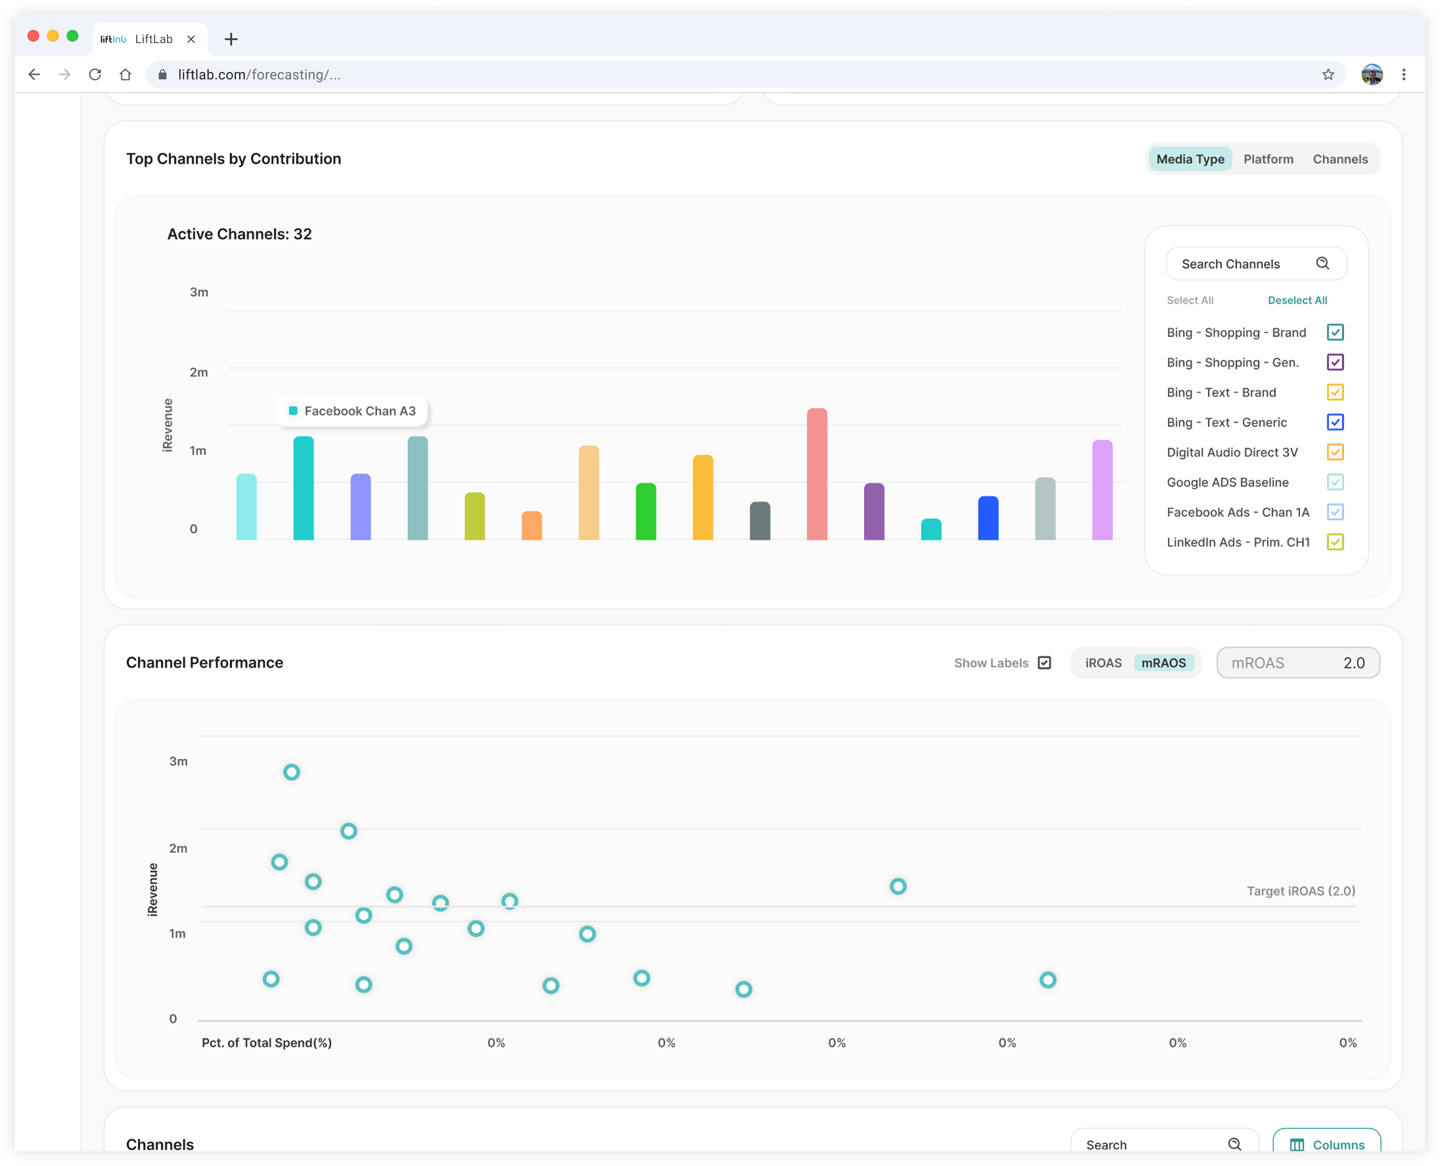Viewport: 1440px width, 1166px height.
Task: Click the Deselect All link
Action: (x=1297, y=300)
